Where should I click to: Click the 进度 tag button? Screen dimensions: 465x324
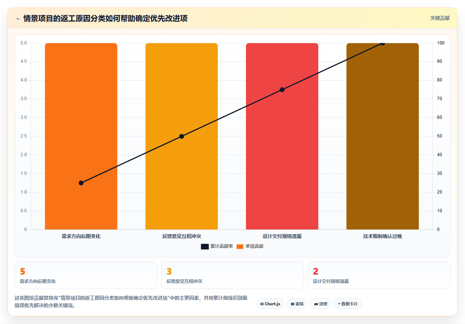click(x=321, y=304)
